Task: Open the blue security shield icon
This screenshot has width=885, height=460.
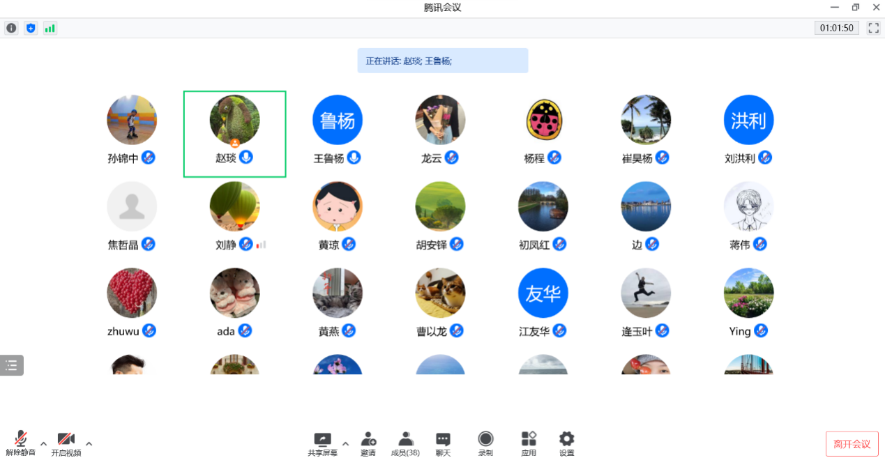Action: click(x=31, y=28)
